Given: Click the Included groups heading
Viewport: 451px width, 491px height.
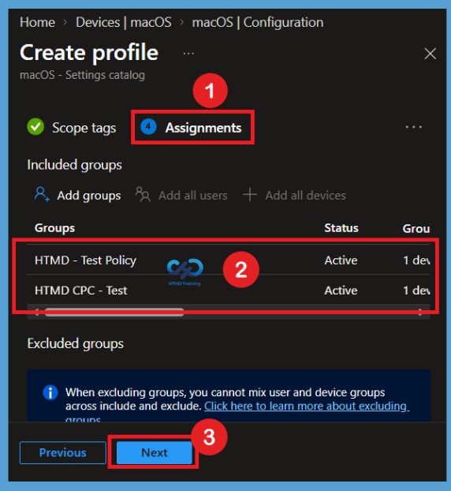Looking at the screenshot, I should coord(74,165).
